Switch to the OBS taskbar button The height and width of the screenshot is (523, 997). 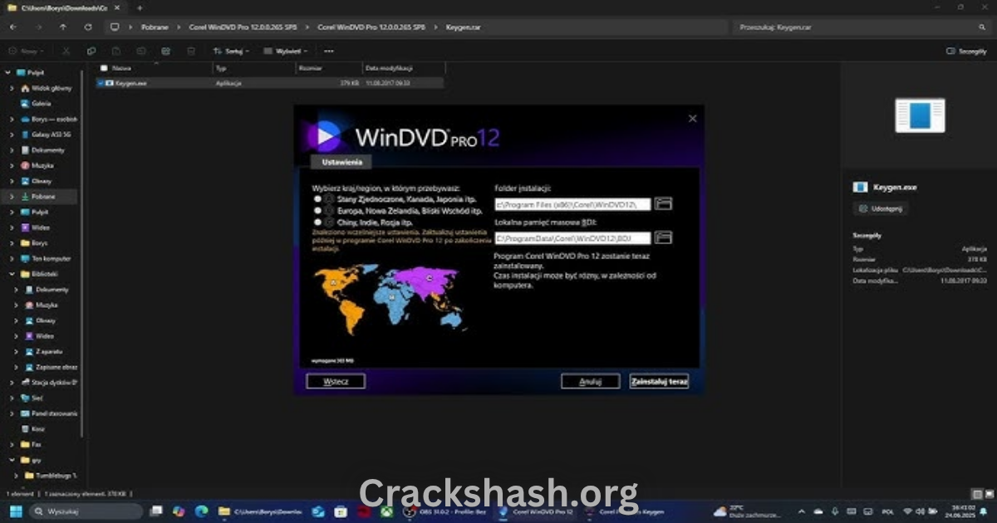tap(445, 511)
